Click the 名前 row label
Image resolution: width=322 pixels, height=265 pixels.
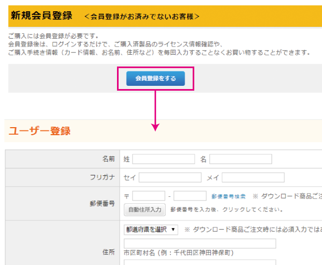tap(108, 159)
